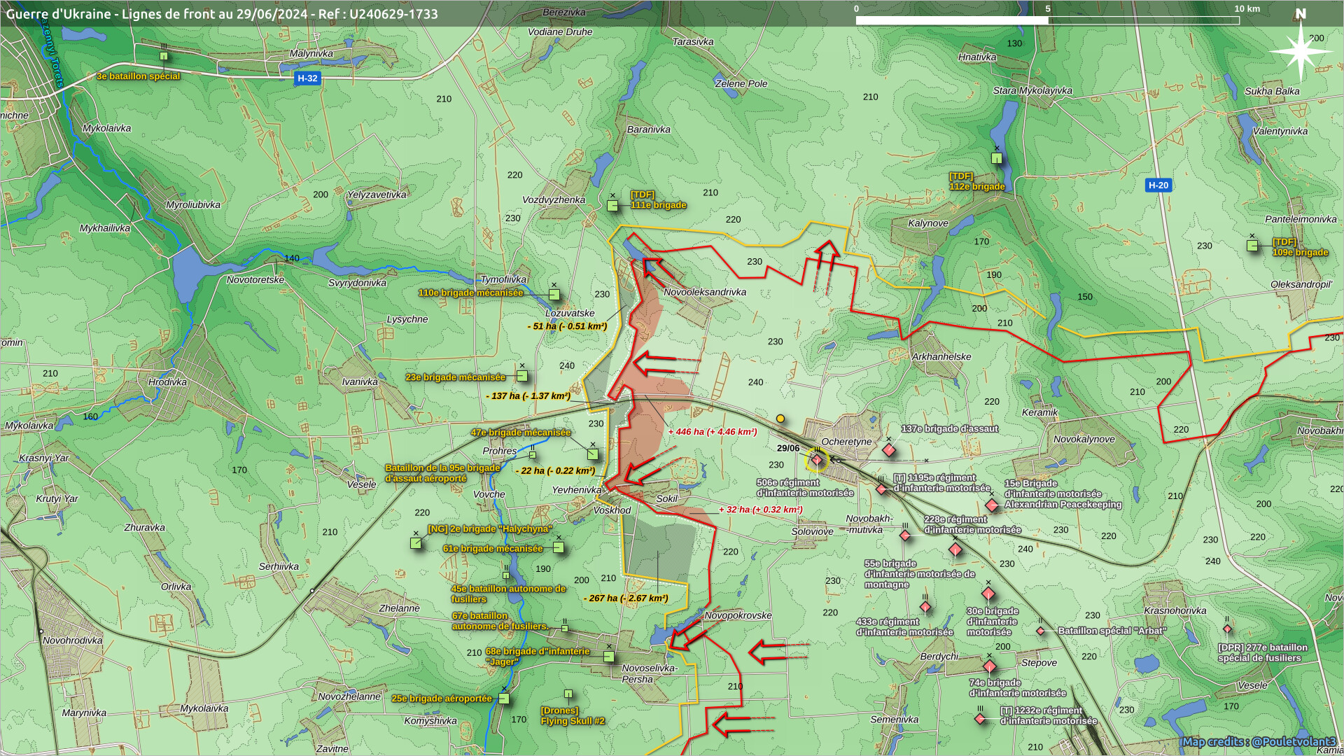The height and width of the screenshot is (756, 1344).
Task: Click the distance scale bar
Action: point(1047,20)
